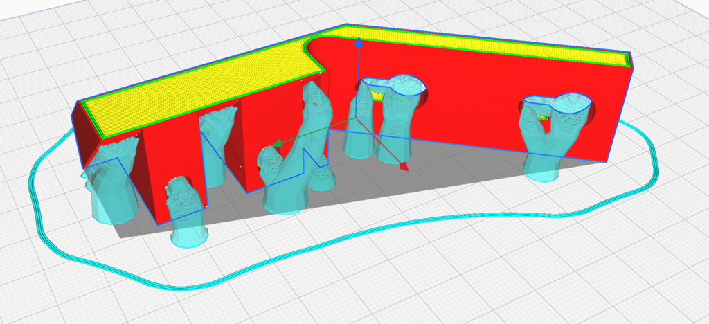The width and height of the screenshot is (709, 324).
Task: Click the red X-axis arrow head
Action: tap(404, 166)
